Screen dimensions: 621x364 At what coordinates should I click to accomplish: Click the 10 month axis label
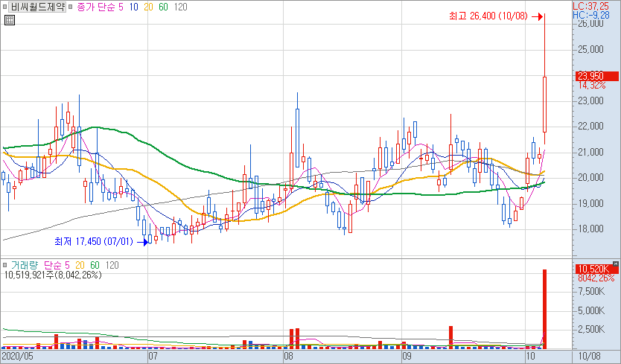pos(530,356)
